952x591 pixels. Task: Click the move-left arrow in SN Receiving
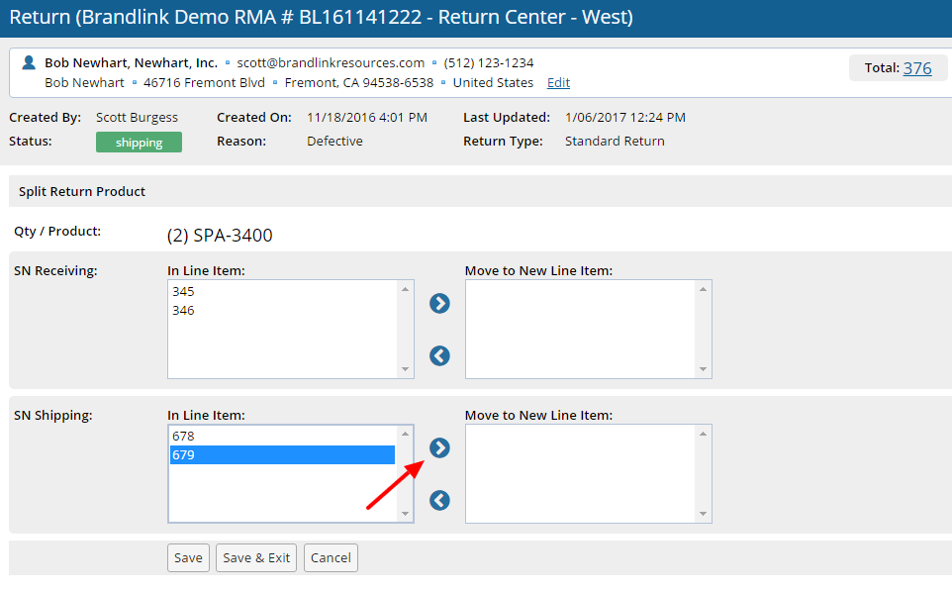point(439,355)
